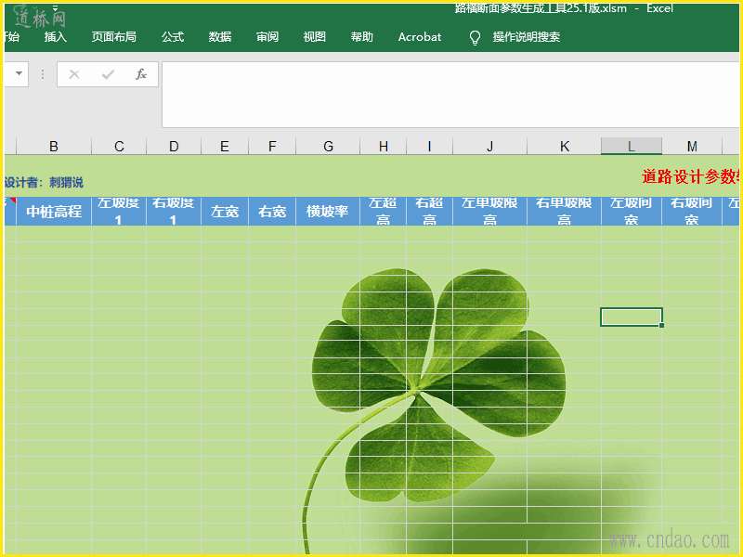
Task: Select column C header
Action: point(119,147)
